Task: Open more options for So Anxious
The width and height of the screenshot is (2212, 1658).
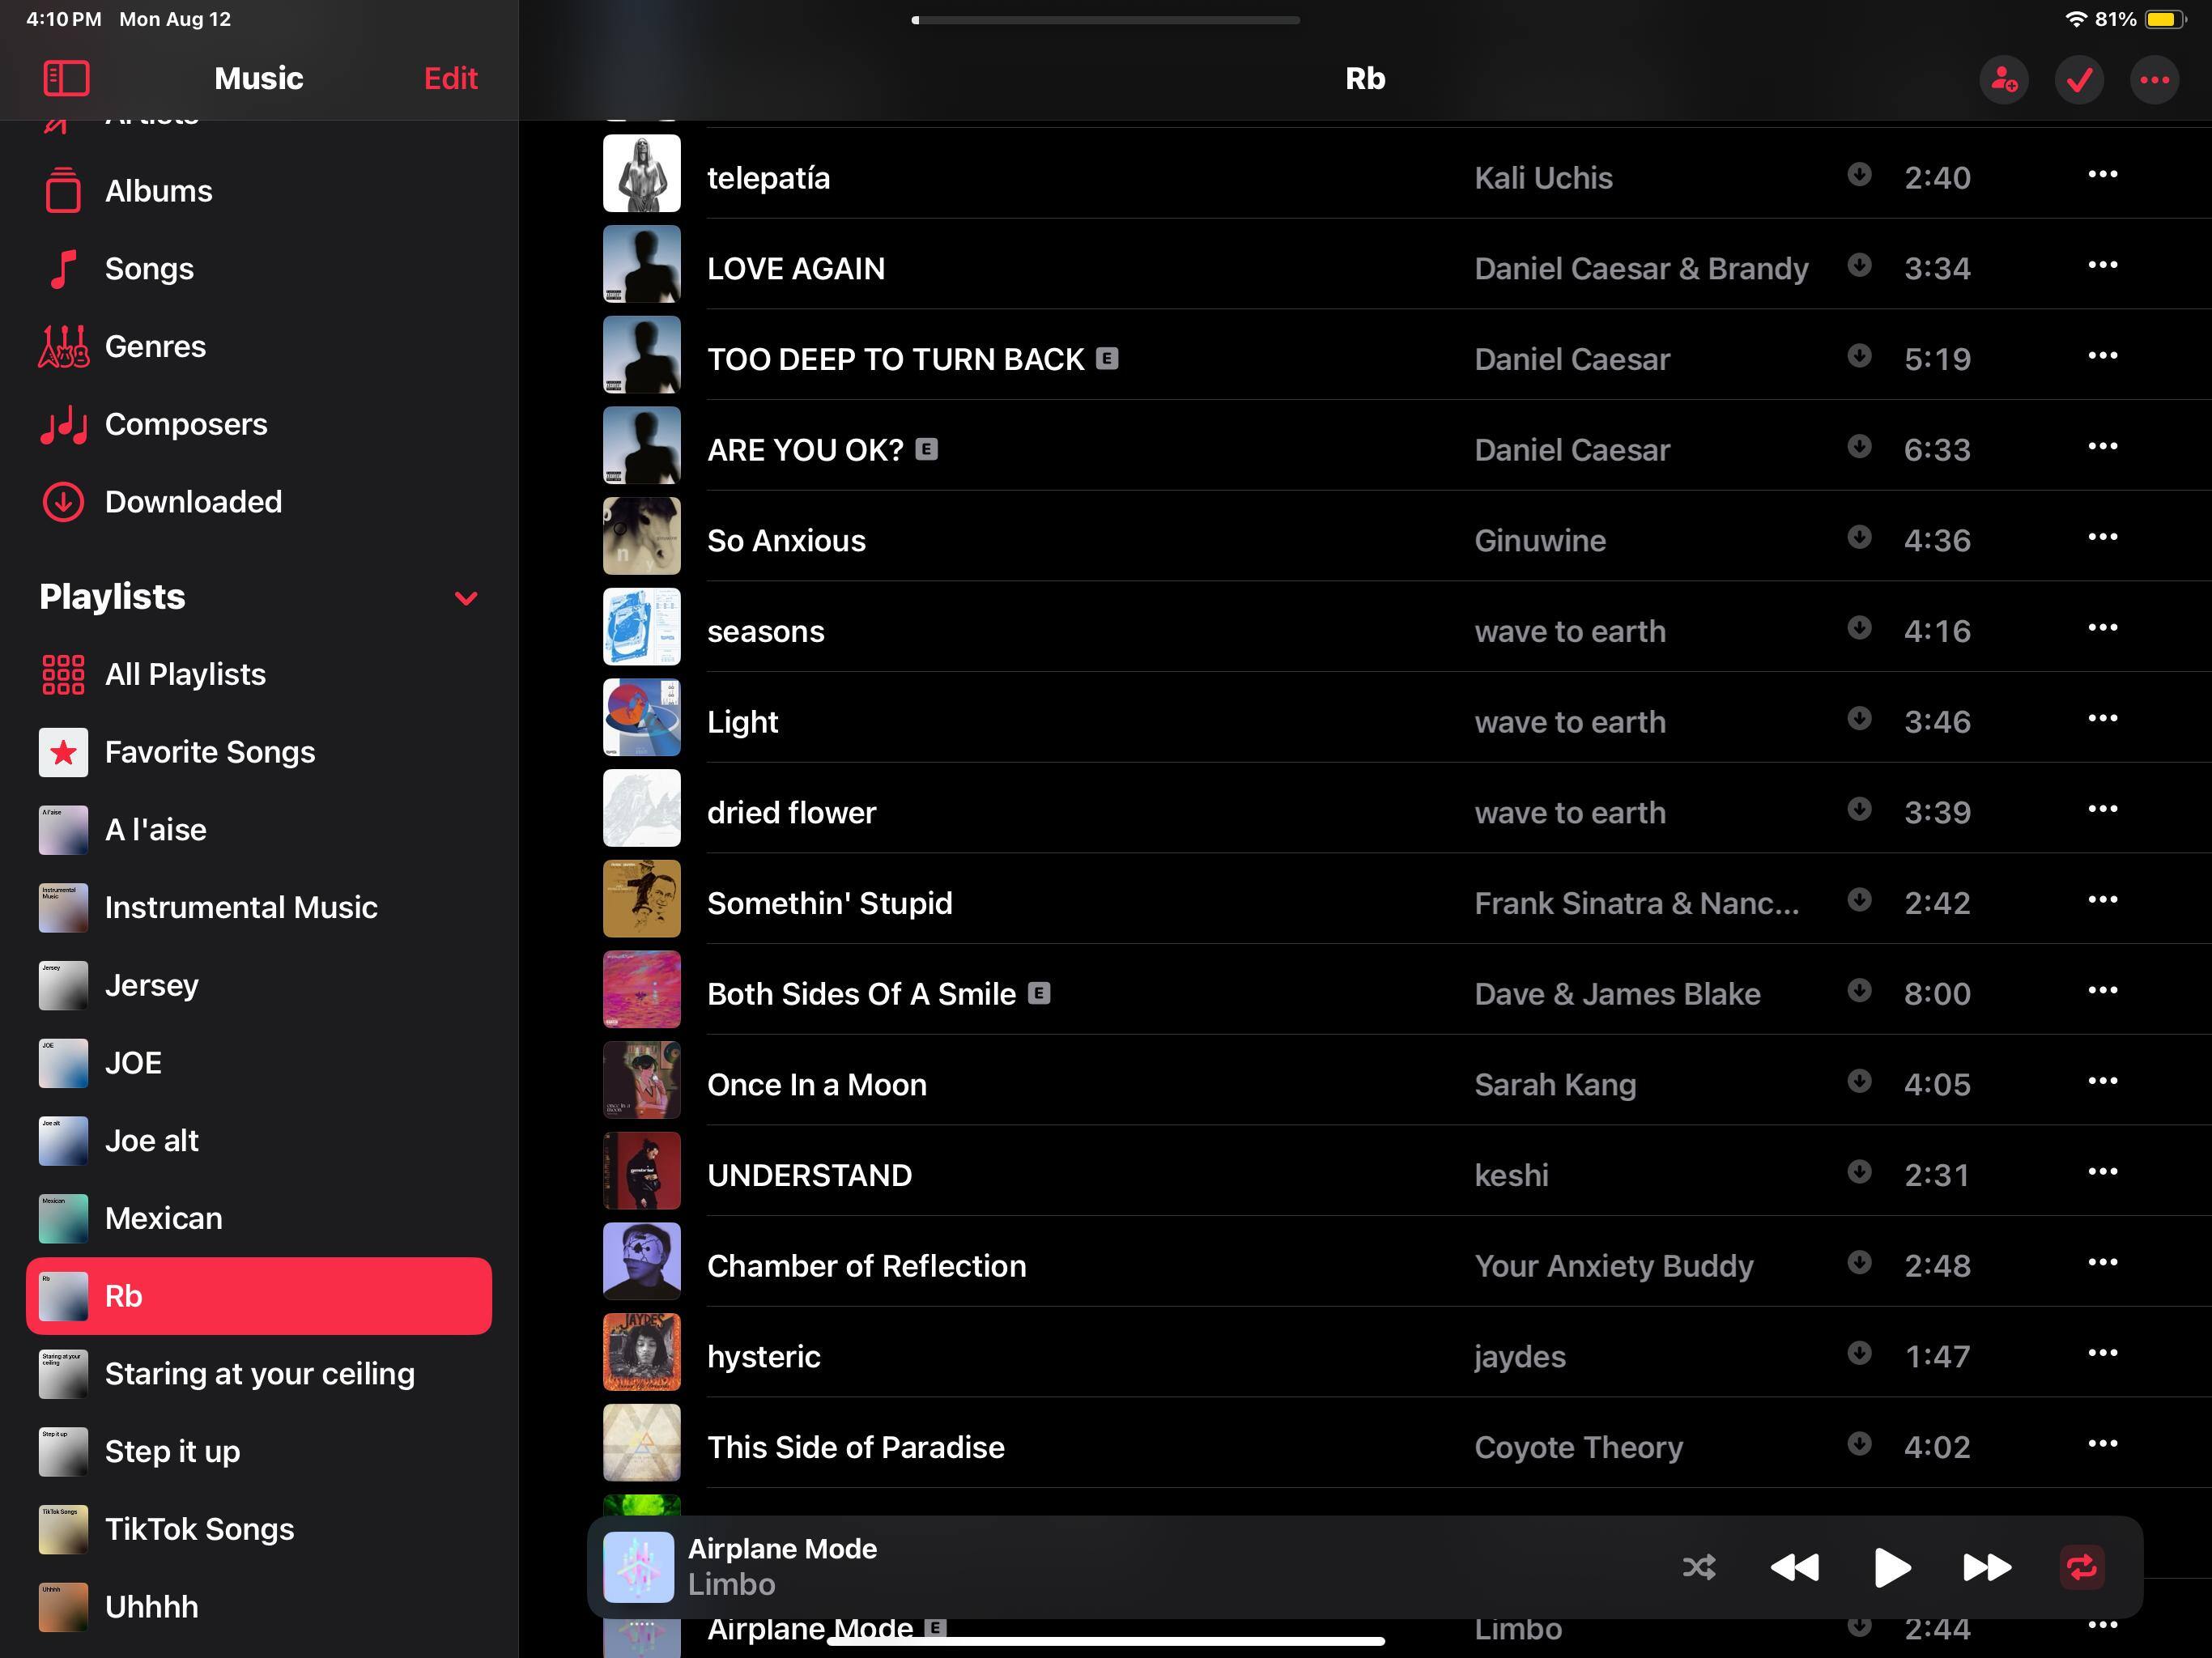Action: coord(2102,537)
